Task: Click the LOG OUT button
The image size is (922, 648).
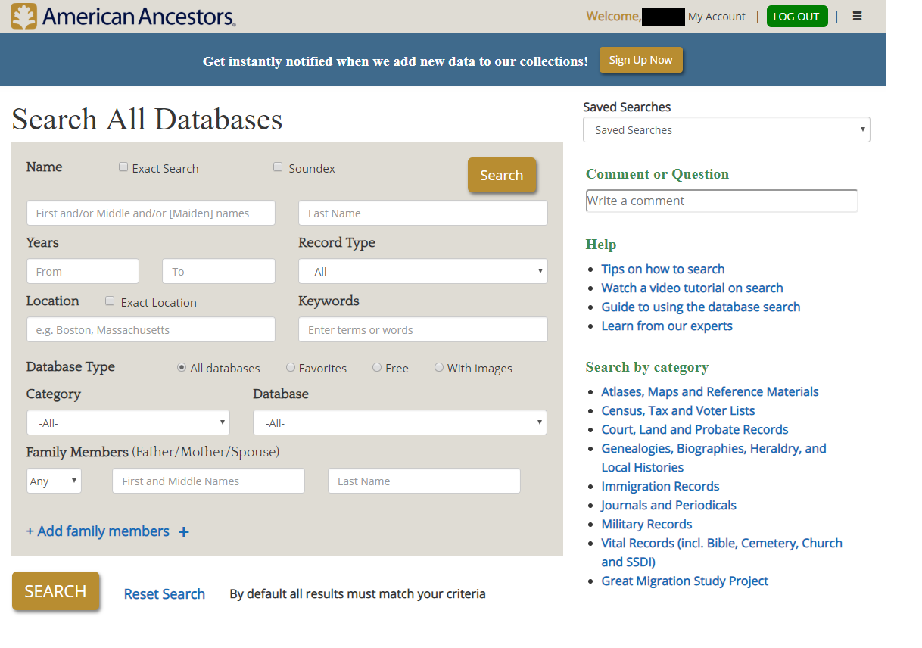Action: 797,17
